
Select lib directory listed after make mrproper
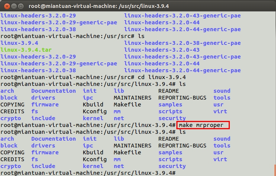(119, 139)
